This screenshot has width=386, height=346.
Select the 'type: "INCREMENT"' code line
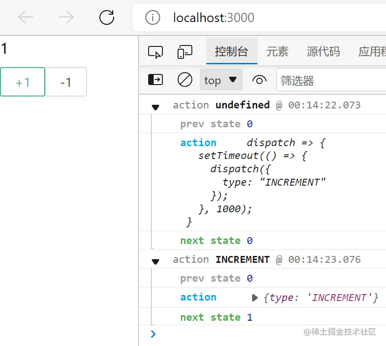pyautogui.click(x=274, y=182)
